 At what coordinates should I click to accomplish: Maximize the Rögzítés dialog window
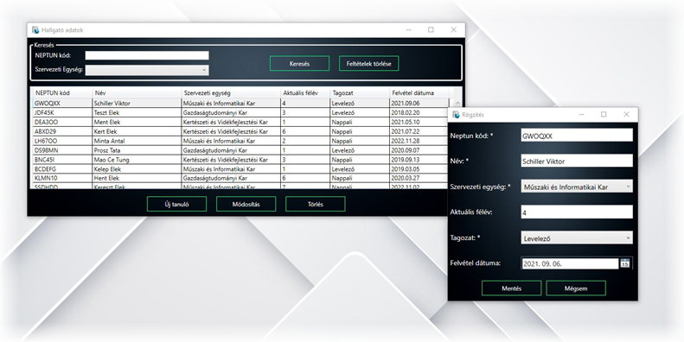604,115
